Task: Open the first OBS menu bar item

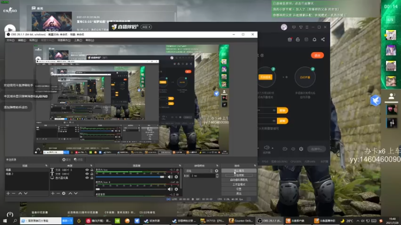Action: [x=10, y=40]
